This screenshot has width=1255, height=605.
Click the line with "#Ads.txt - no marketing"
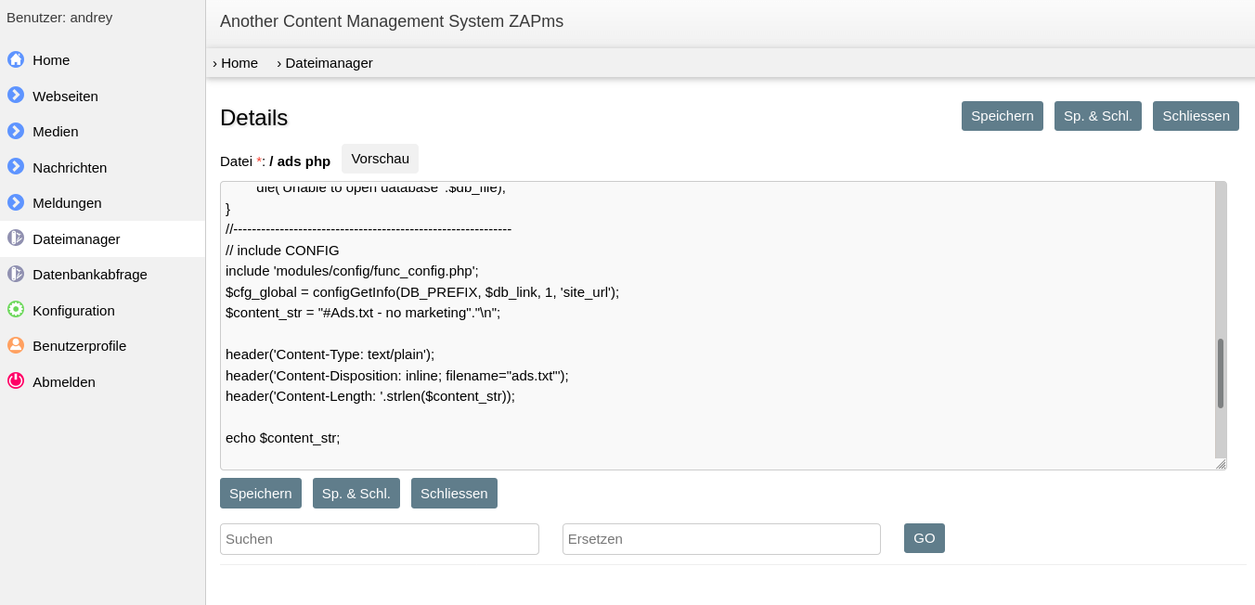point(363,313)
